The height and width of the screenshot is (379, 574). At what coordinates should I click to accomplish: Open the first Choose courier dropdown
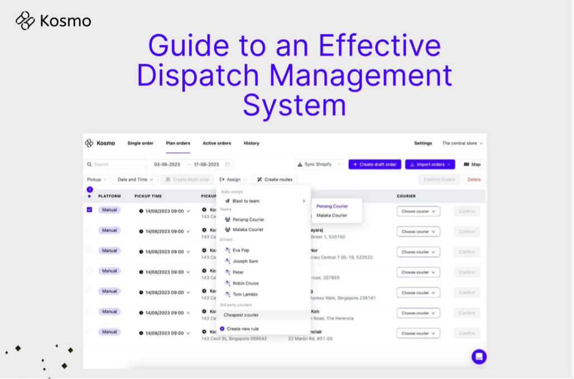point(417,211)
